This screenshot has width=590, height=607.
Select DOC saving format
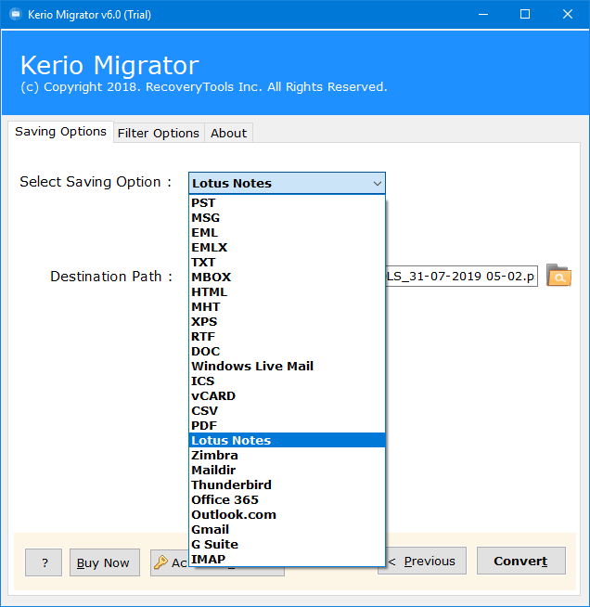(x=287, y=351)
